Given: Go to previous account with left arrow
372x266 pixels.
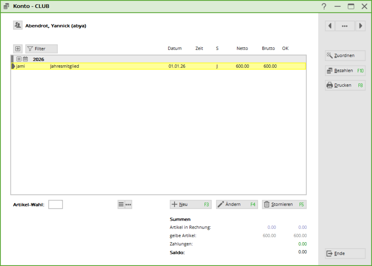Looking at the screenshot, I should pyautogui.click(x=330, y=26).
